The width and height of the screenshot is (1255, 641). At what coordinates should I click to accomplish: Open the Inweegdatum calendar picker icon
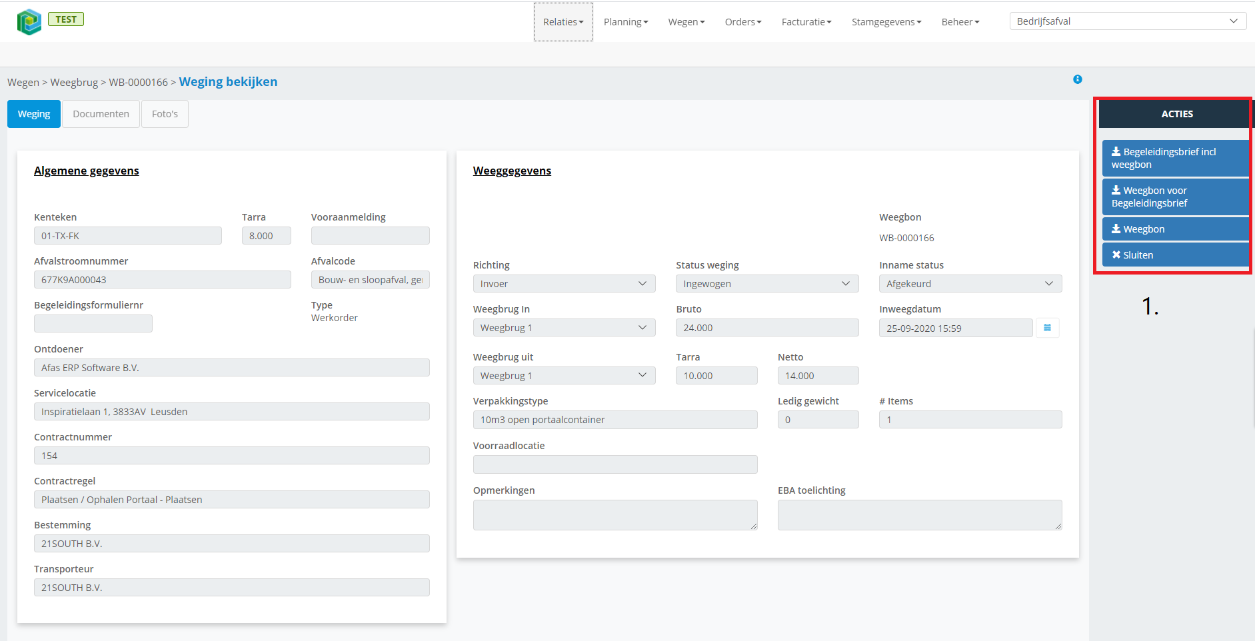coord(1047,328)
